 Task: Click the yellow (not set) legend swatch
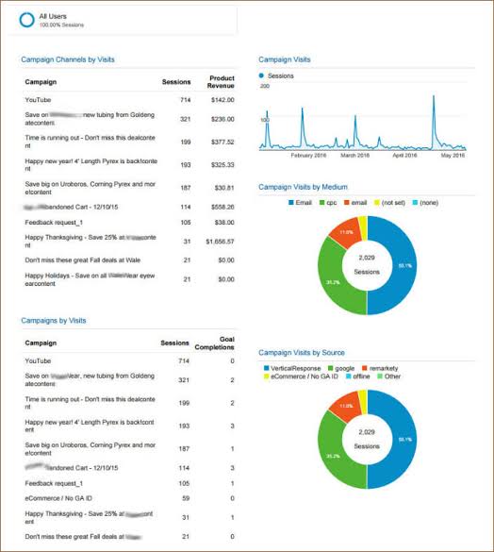[x=377, y=203]
